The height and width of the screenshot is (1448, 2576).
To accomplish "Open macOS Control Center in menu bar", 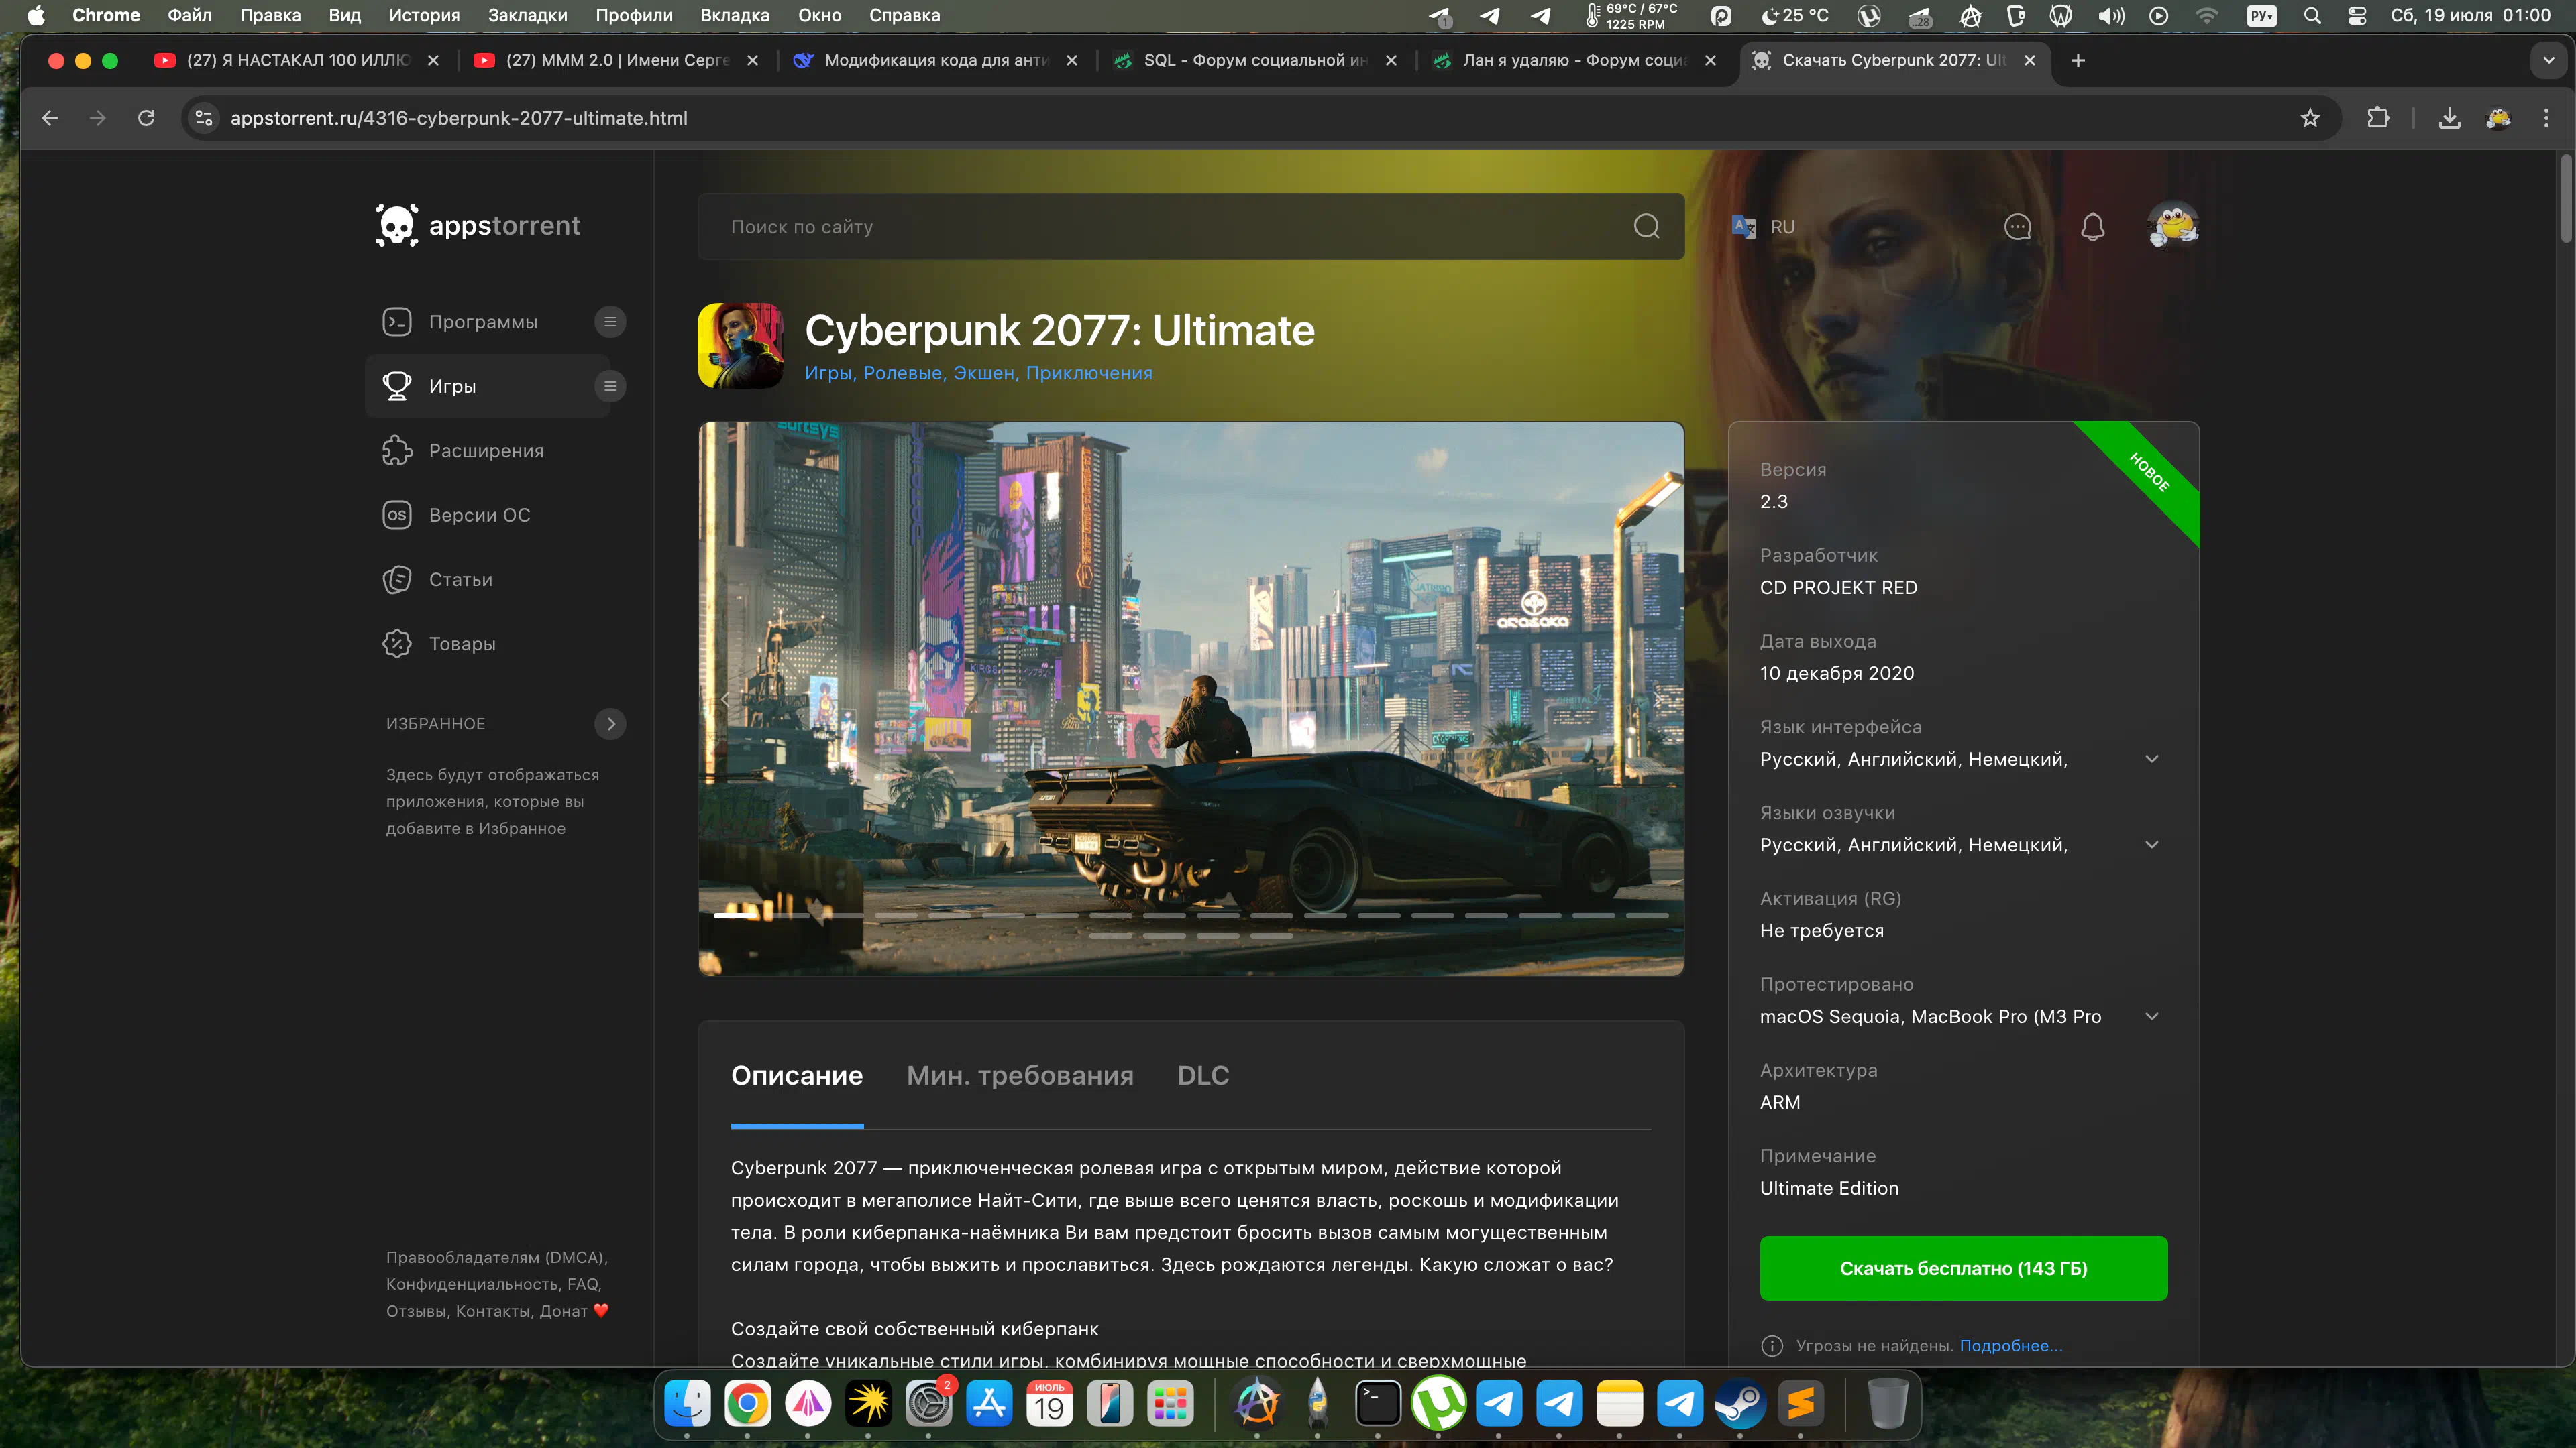I will tap(2357, 15).
